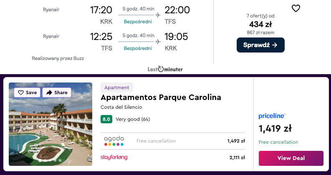Click the Share arrow on the hotel photo
331x175 pixels.
(49, 92)
